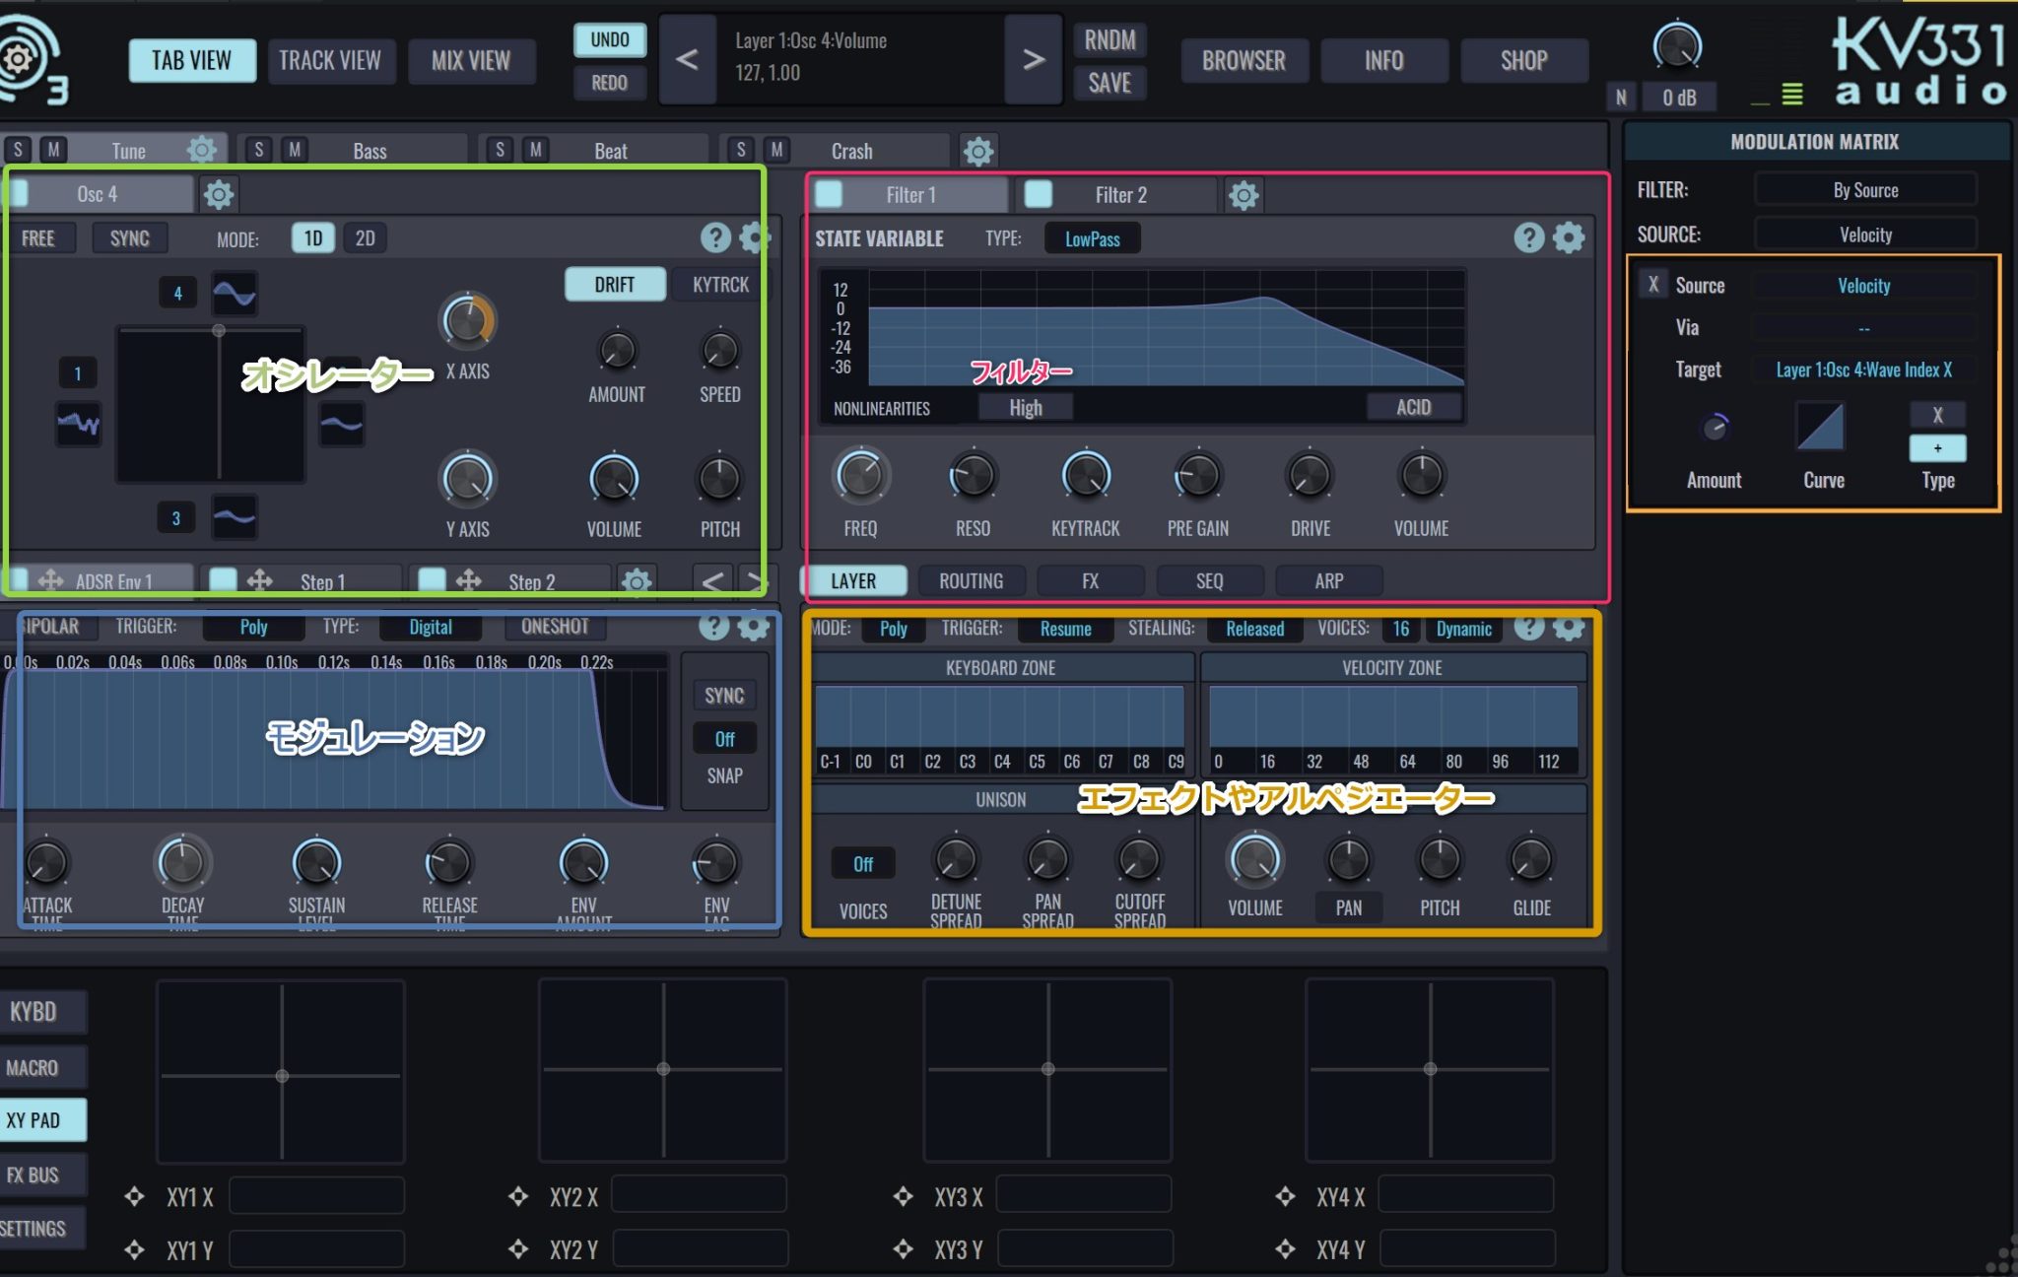
Task: Click the master level meter bars icon
Action: (1792, 95)
